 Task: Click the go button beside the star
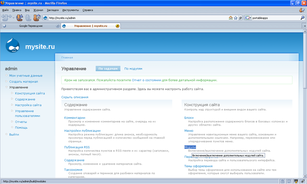click(241, 18)
